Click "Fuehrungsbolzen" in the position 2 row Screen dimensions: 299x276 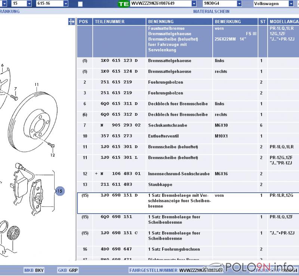[x=166, y=82]
